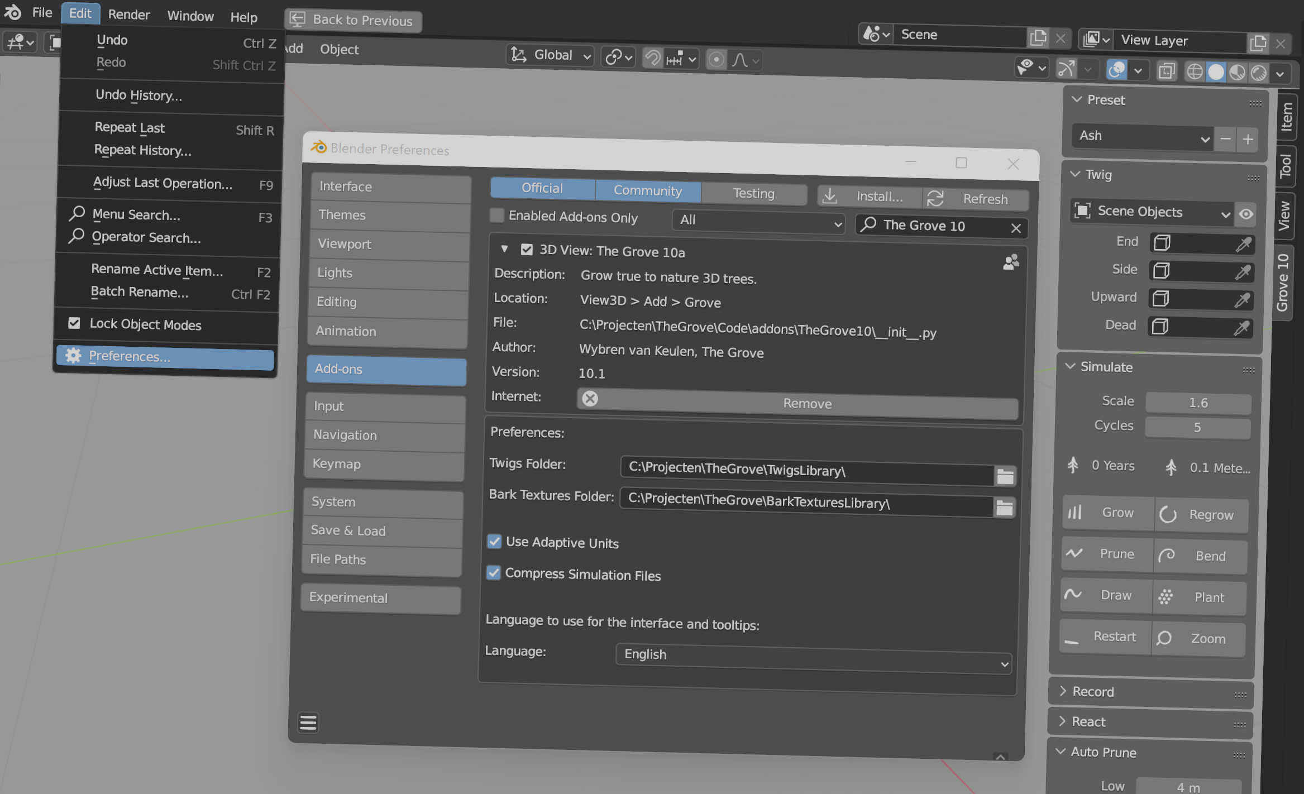1304x794 pixels.
Task: Click the Refresh add-ons button
Action: (x=975, y=199)
